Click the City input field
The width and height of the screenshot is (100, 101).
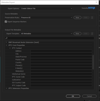61,54
